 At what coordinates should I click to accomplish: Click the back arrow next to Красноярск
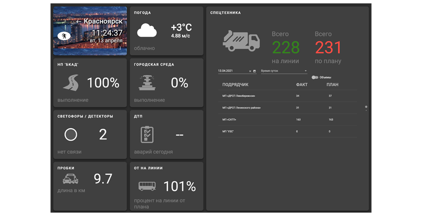click(x=79, y=22)
